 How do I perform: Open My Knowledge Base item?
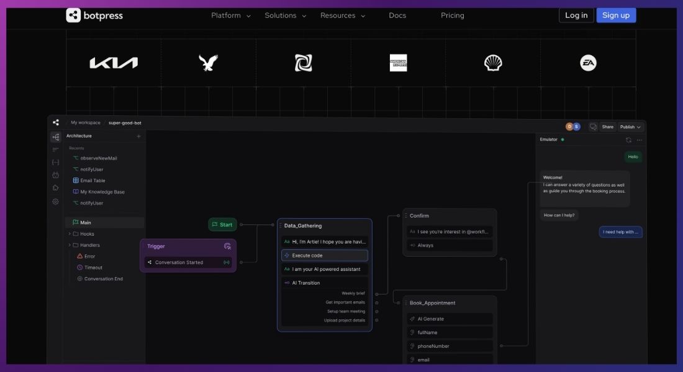pos(99,192)
